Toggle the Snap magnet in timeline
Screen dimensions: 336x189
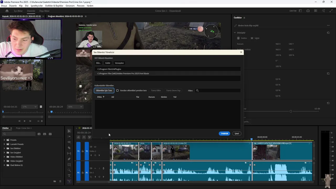coord(84,137)
